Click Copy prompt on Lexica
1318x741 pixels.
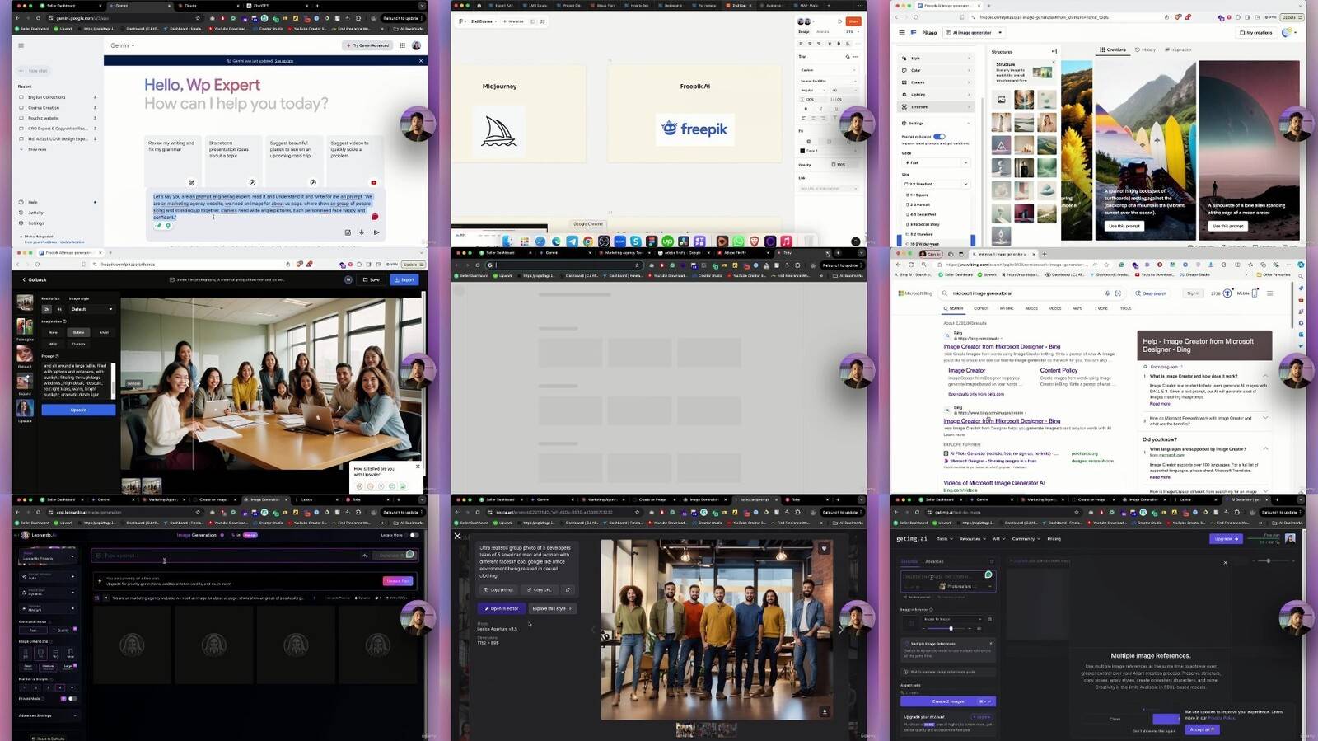[x=498, y=589]
